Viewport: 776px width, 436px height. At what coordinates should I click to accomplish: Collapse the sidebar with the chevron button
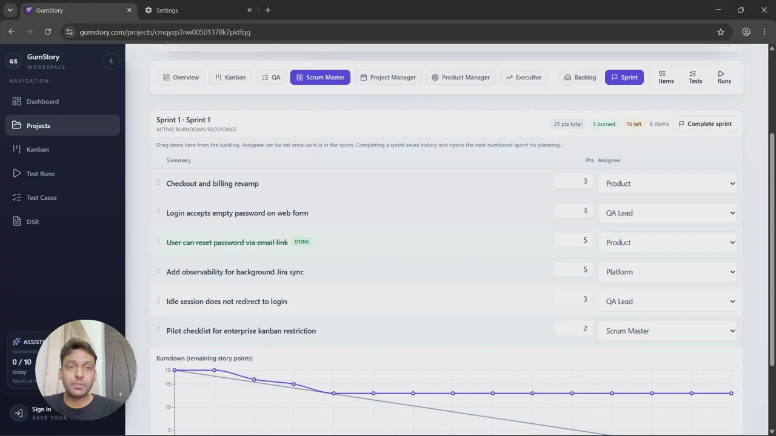point(111,61)
